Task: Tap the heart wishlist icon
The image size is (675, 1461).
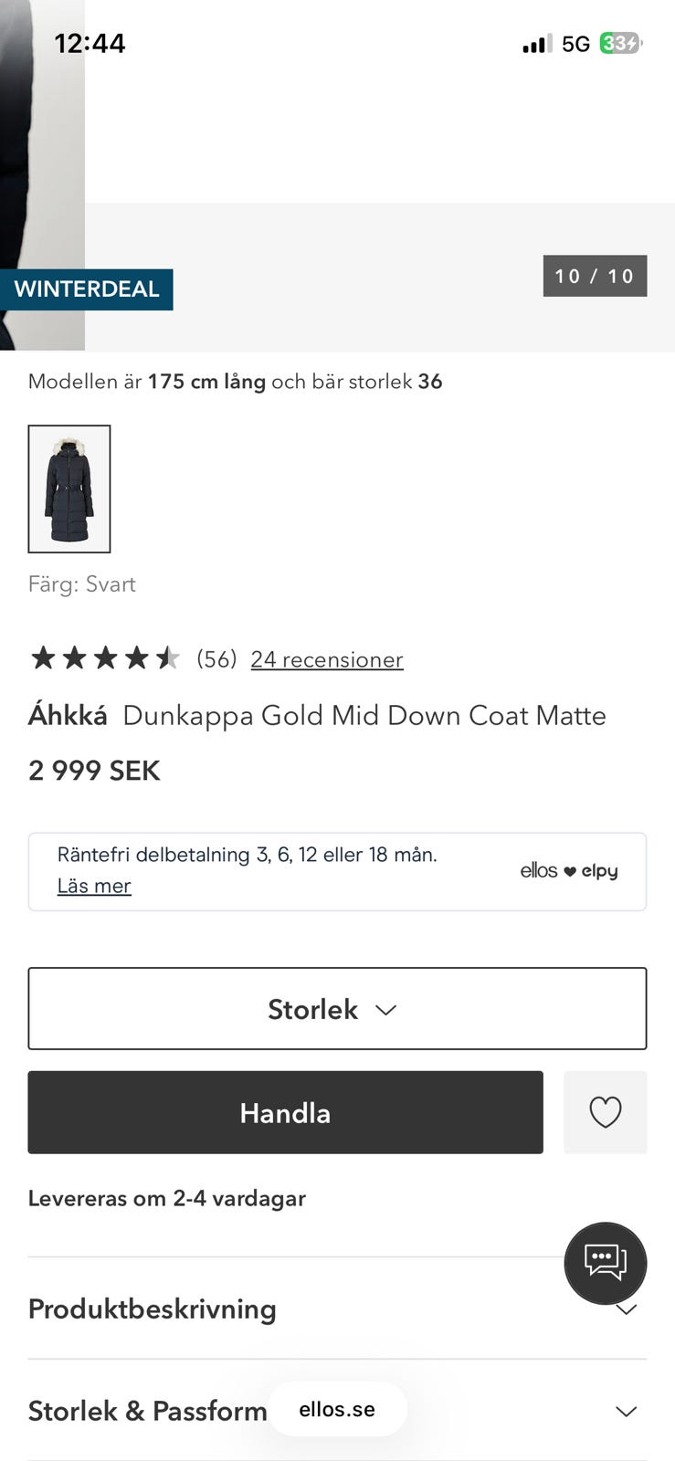Action: (605, 1112)
